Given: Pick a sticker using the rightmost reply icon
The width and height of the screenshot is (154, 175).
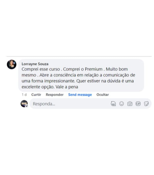Looking at the screenshot, I should [x=146, y=104].
